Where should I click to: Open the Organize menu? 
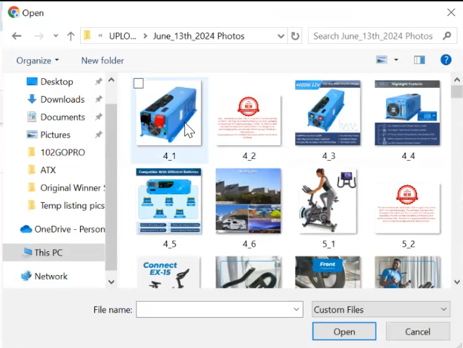[x=37, y=60]
